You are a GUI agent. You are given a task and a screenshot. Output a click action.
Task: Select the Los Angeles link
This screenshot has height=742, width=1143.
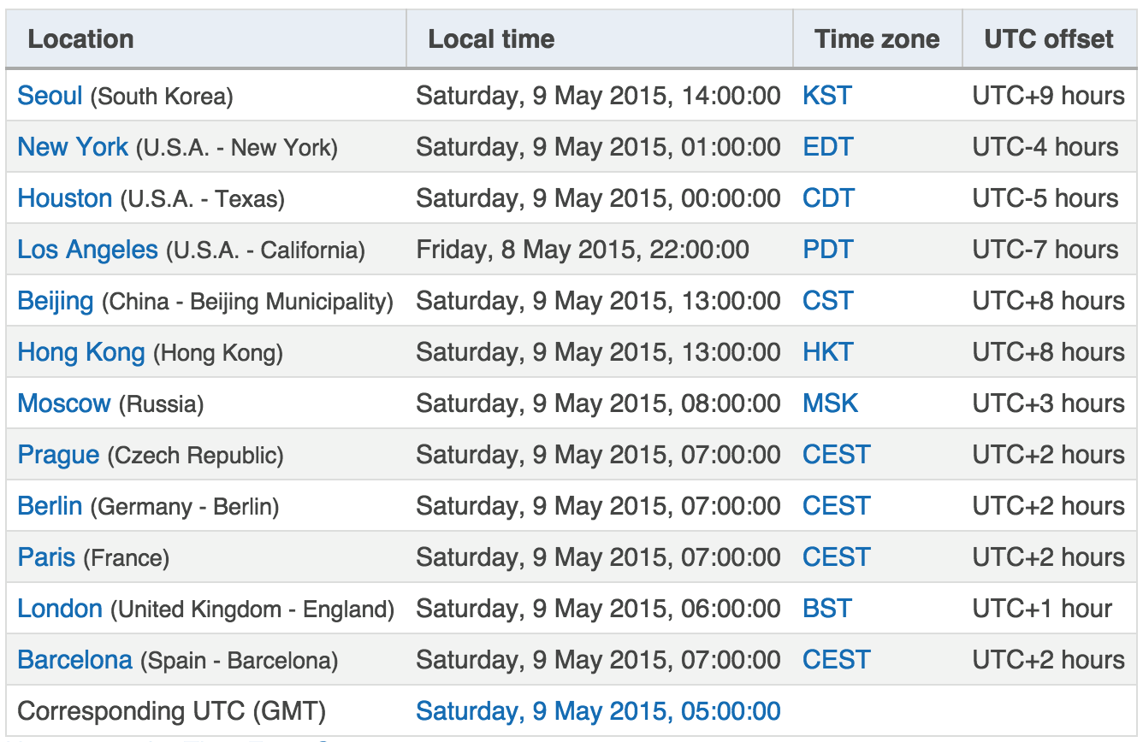pos(87,250)
